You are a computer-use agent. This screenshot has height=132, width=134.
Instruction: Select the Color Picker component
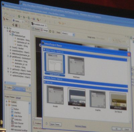click(16, 116)
